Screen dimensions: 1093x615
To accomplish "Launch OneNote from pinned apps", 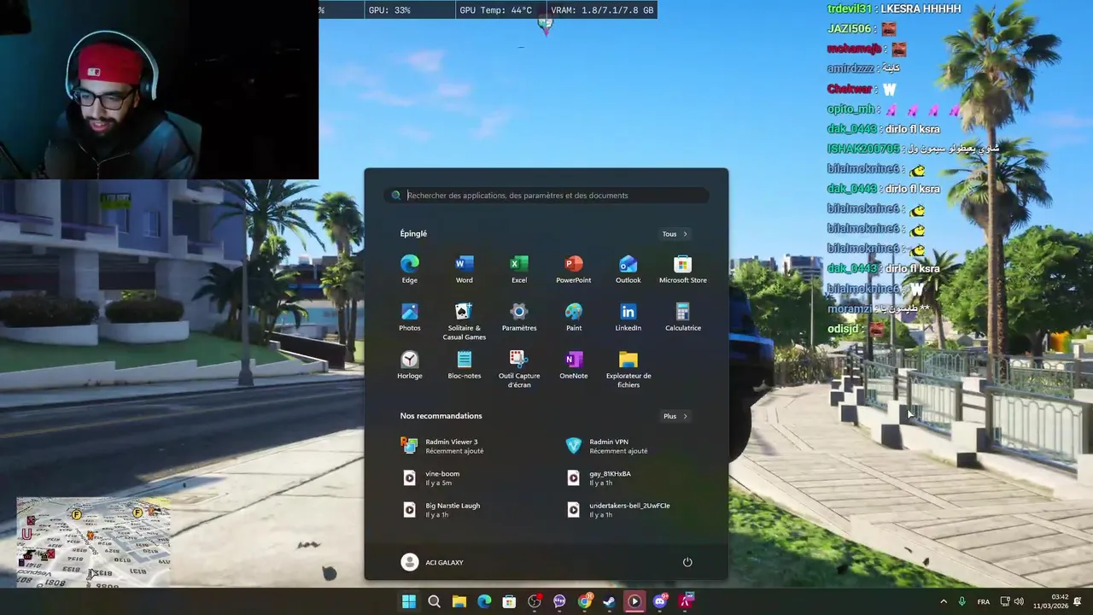I will (x=574, y=366).
